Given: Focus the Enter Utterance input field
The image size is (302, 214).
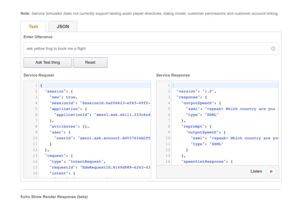Looking at the screenshot, I should click(x=151, y=49).
